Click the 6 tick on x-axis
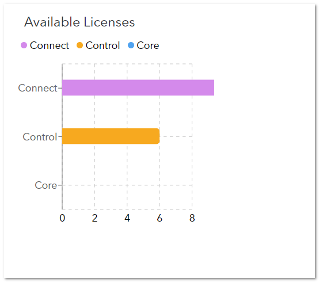Viewport: 319px width, 282px height. [159, 218]
